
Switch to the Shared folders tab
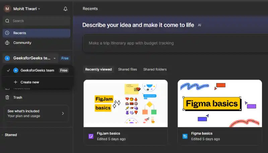[x=155, y=70]
